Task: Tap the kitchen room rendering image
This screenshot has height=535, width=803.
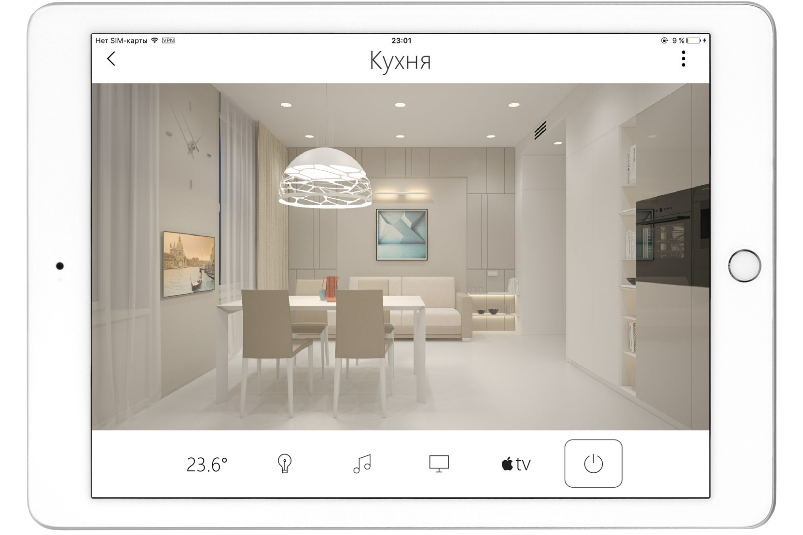Action: pyautogui.click(x=401, y=257)
